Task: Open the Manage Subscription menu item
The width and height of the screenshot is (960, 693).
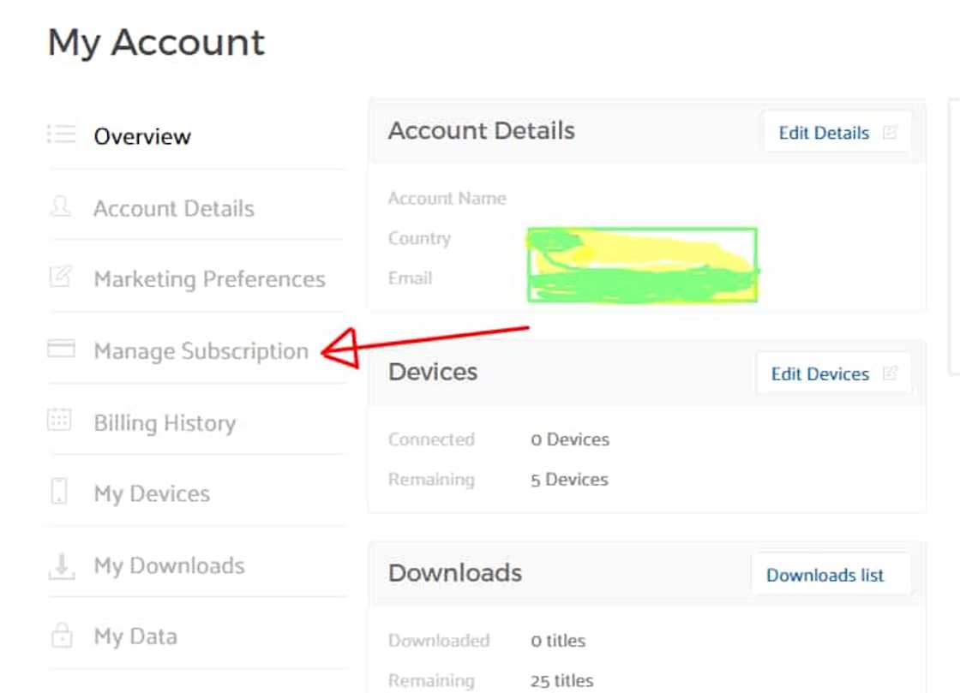Action: pyautogui.click(x=201, y=351)
